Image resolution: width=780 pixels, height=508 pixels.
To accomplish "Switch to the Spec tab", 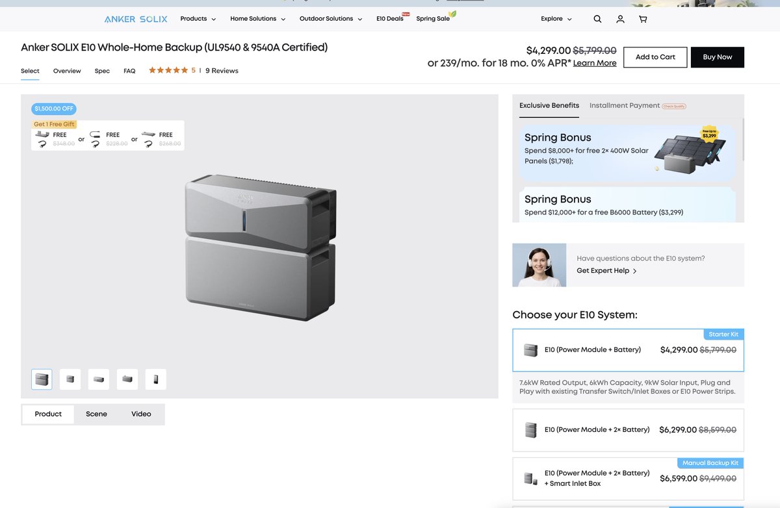I will point(102,71).
